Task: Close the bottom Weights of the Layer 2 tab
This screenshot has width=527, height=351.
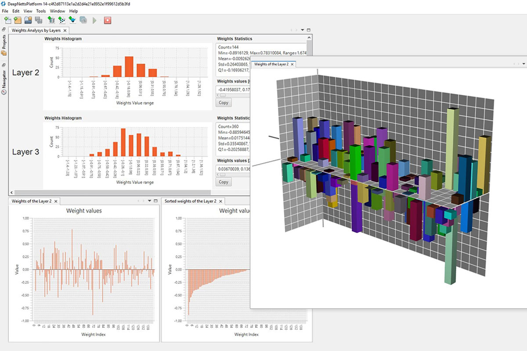Action: point(56,201)
